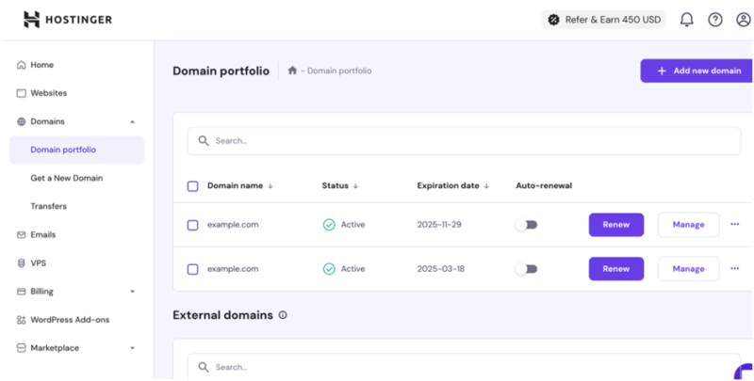Expand the Billing sidebar menu
754x381 pixels.
[x=132, y=292]
